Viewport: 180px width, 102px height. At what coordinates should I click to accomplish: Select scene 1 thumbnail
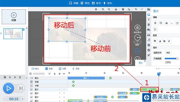tap(13, 34)
